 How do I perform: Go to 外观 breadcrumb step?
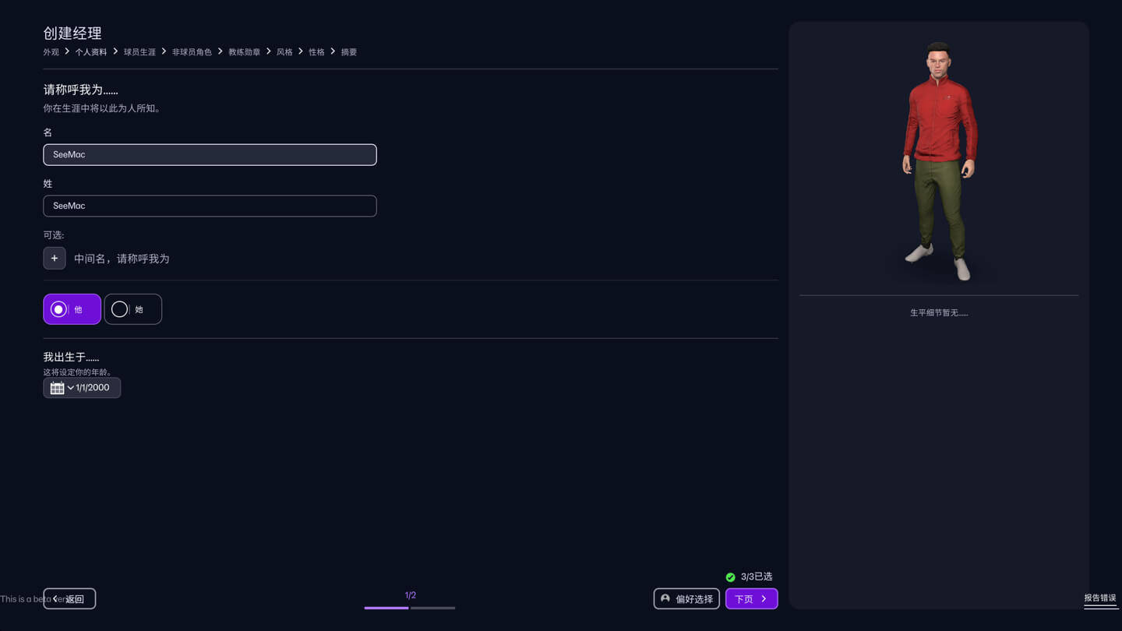click(x=51, y=52)
